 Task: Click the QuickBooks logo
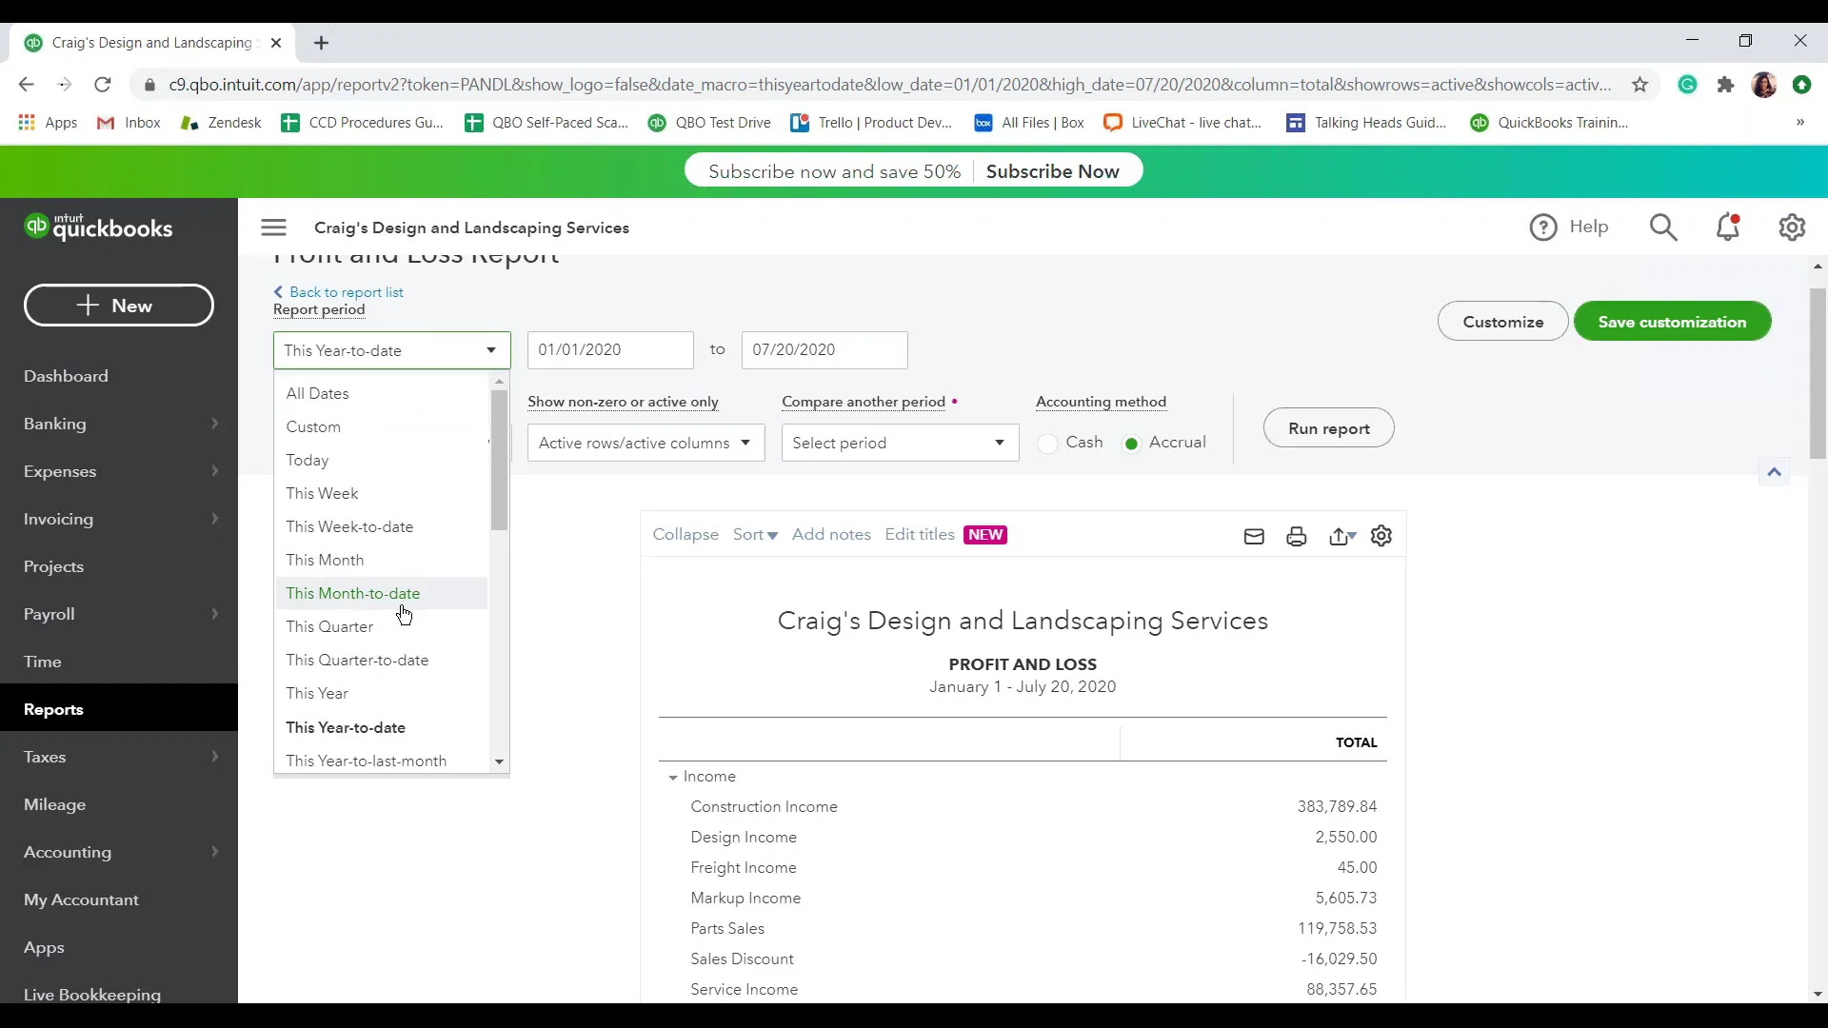pyautogui.click(x=98, y=227)
